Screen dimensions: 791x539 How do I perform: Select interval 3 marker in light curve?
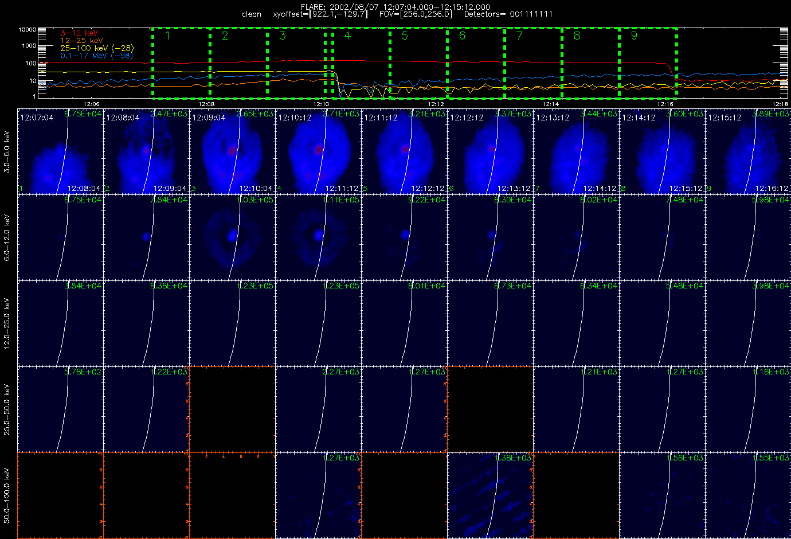(283, 36)
